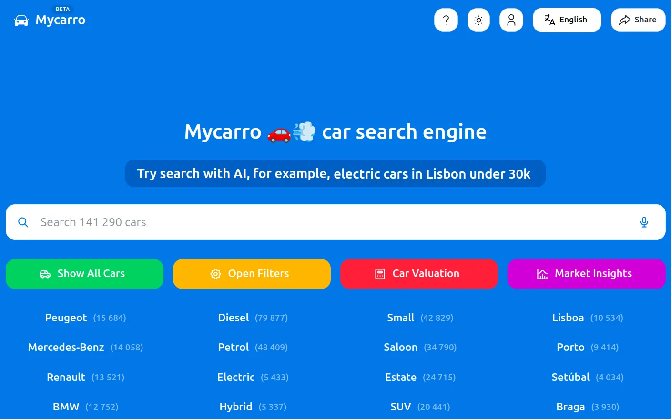Activate voice search microphone icon
Viewport: 671px width, 419px height.
click(644, 222)
